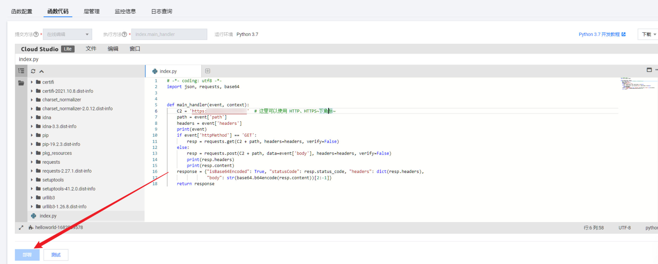The image size is (658, 264).
Task: Click the Python icon beside index.py in tree
Action: 34,216
